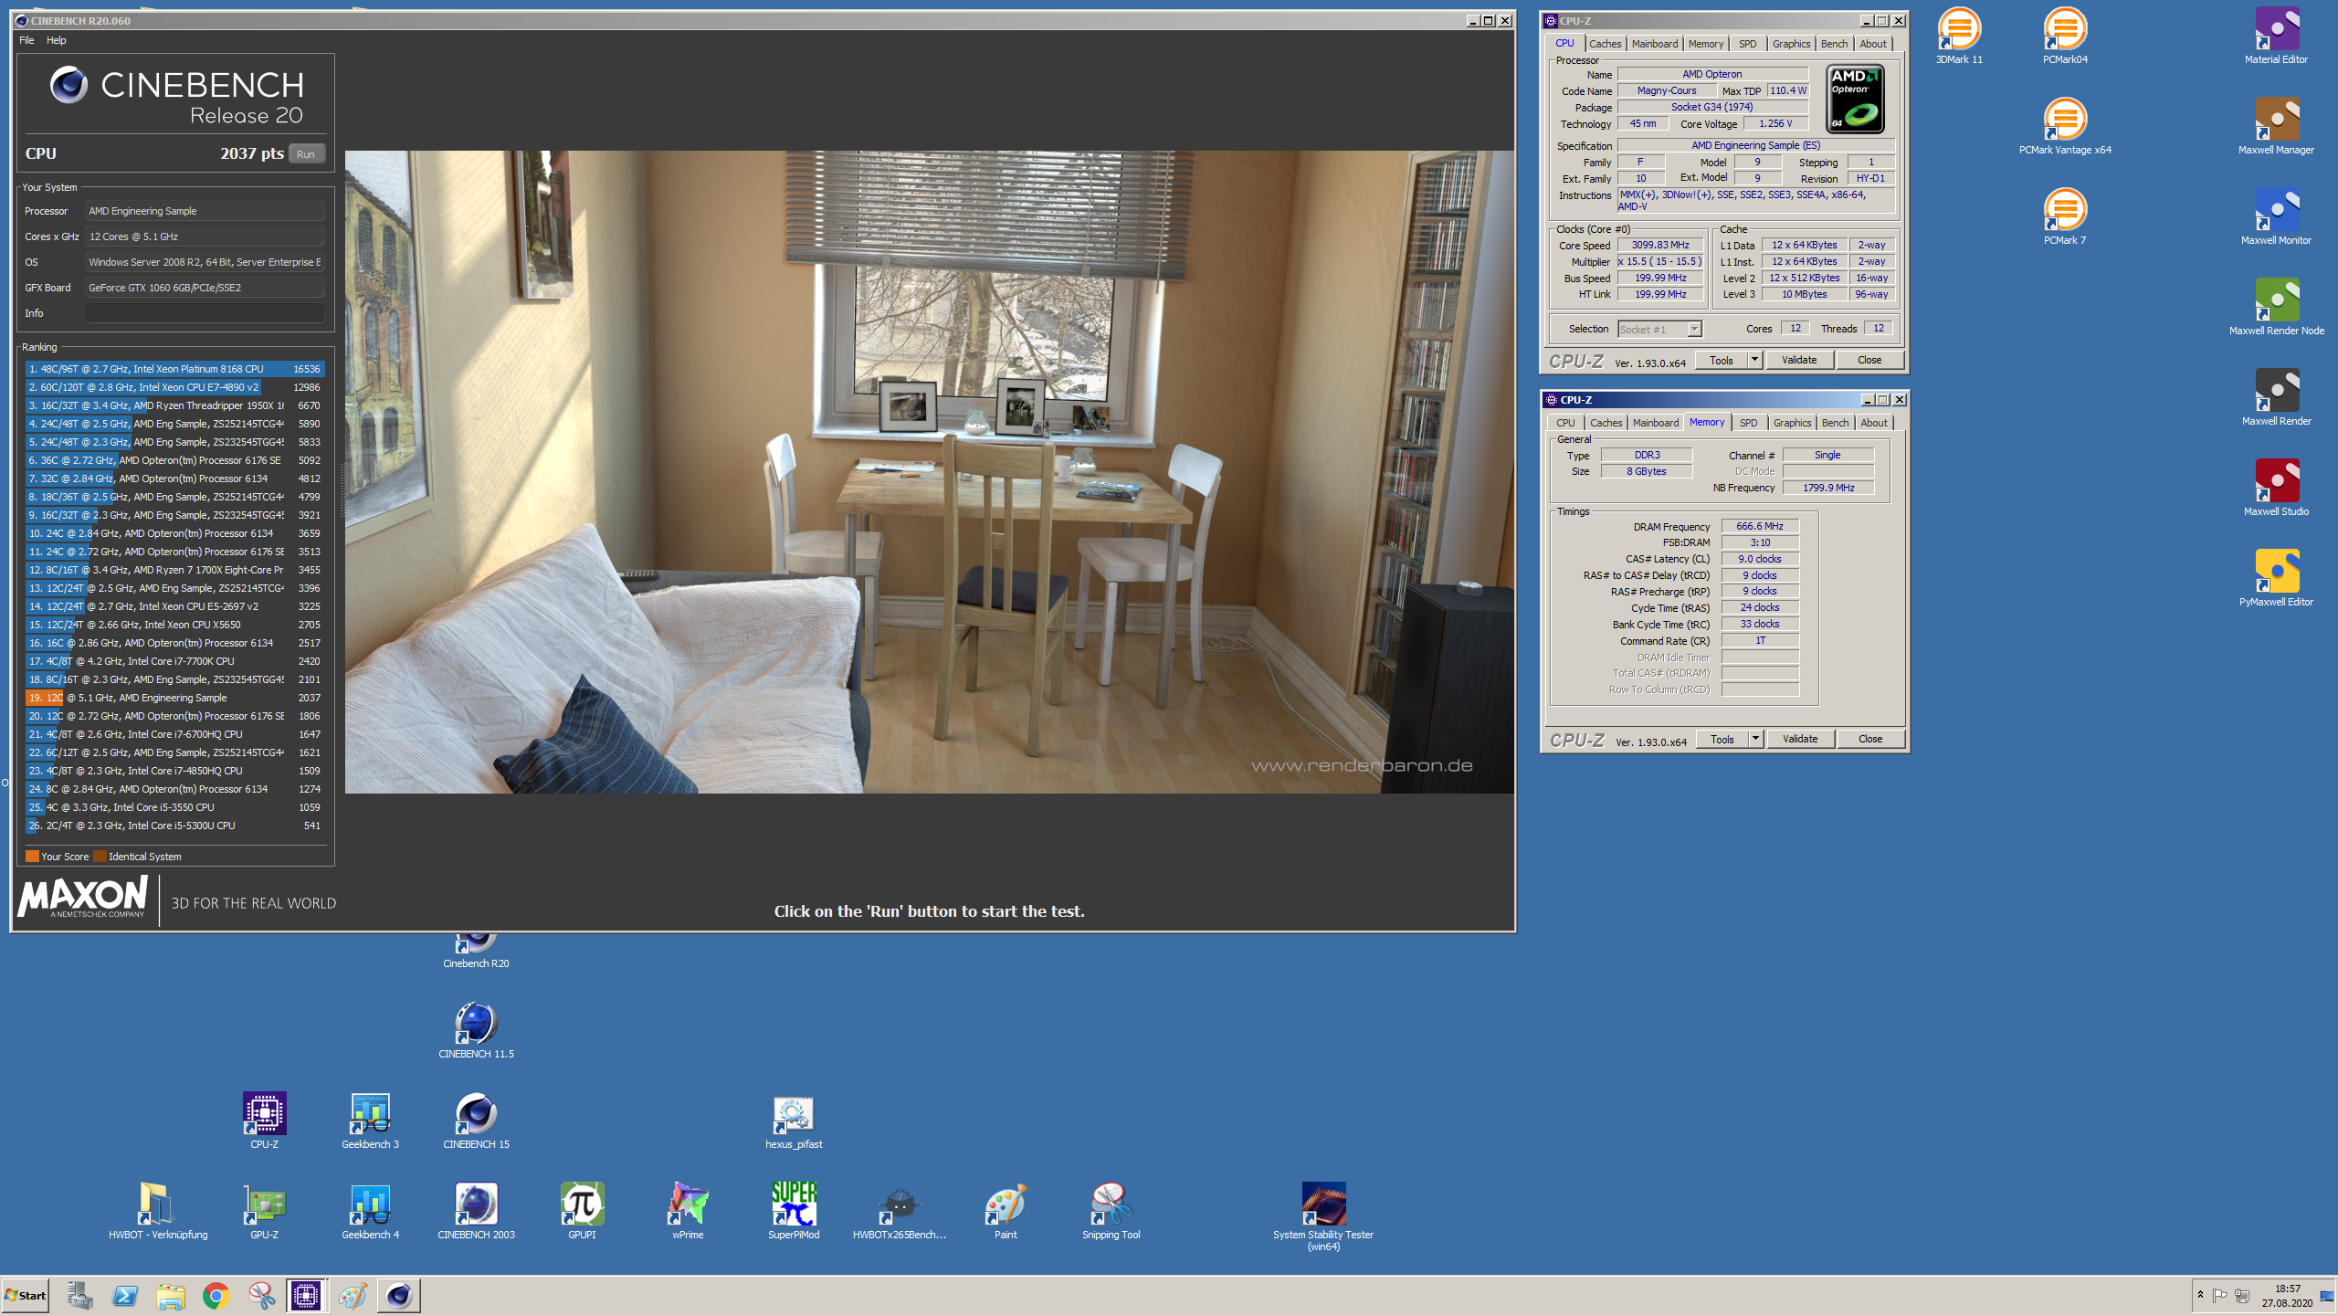Viewport: 2338px width, 1315px height.
Task: Click the Info input field
Action: pos(205,313)
